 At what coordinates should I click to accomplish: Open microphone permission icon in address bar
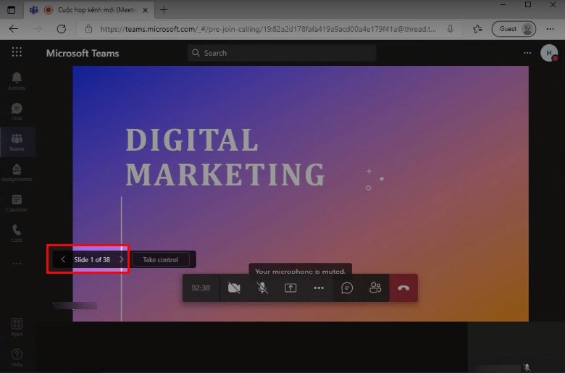tap(450, 29)
